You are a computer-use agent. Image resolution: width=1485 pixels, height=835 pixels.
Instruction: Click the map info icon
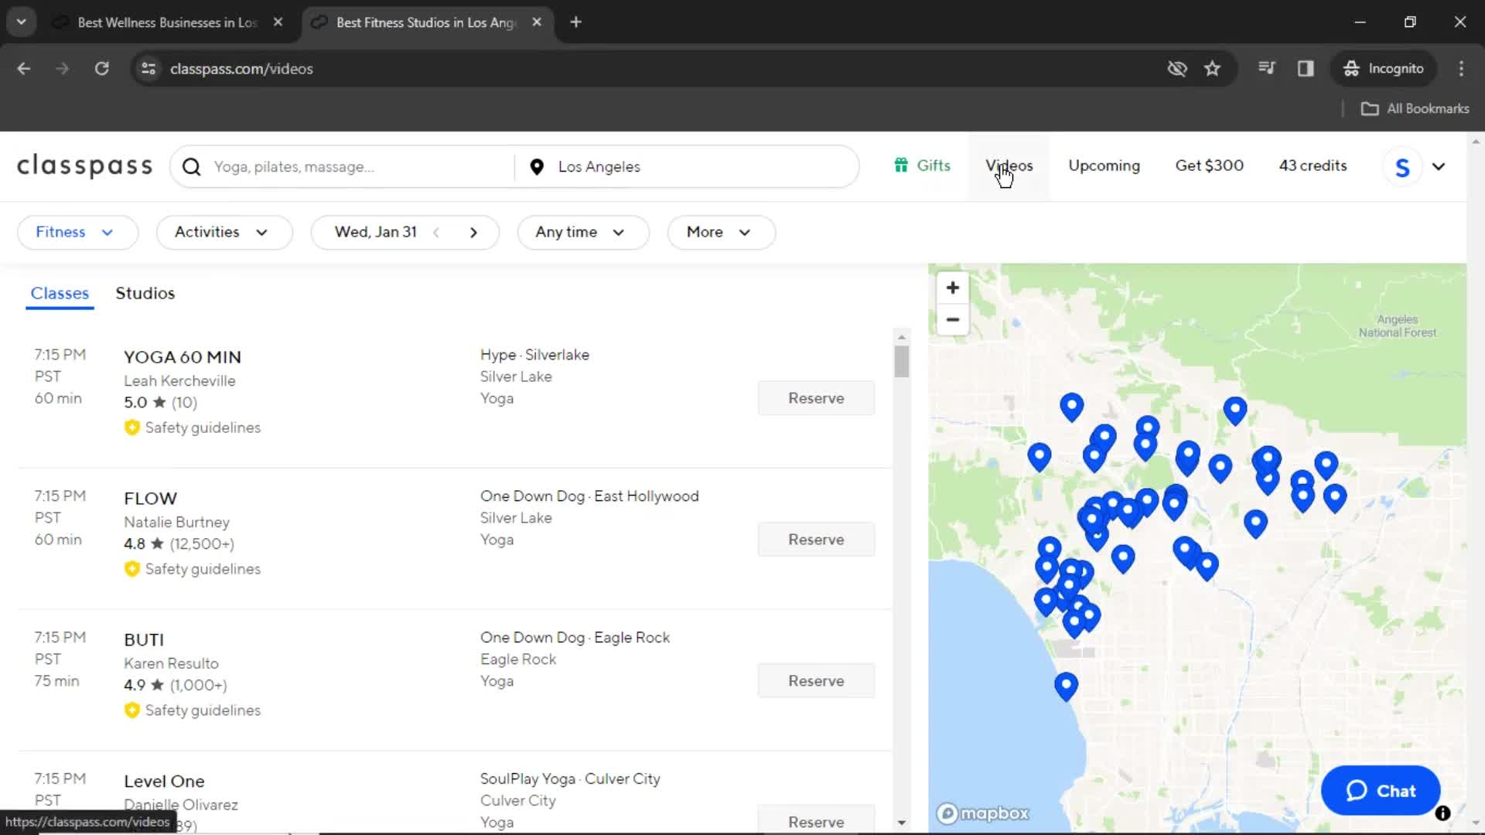click(x=1442, y=813)
